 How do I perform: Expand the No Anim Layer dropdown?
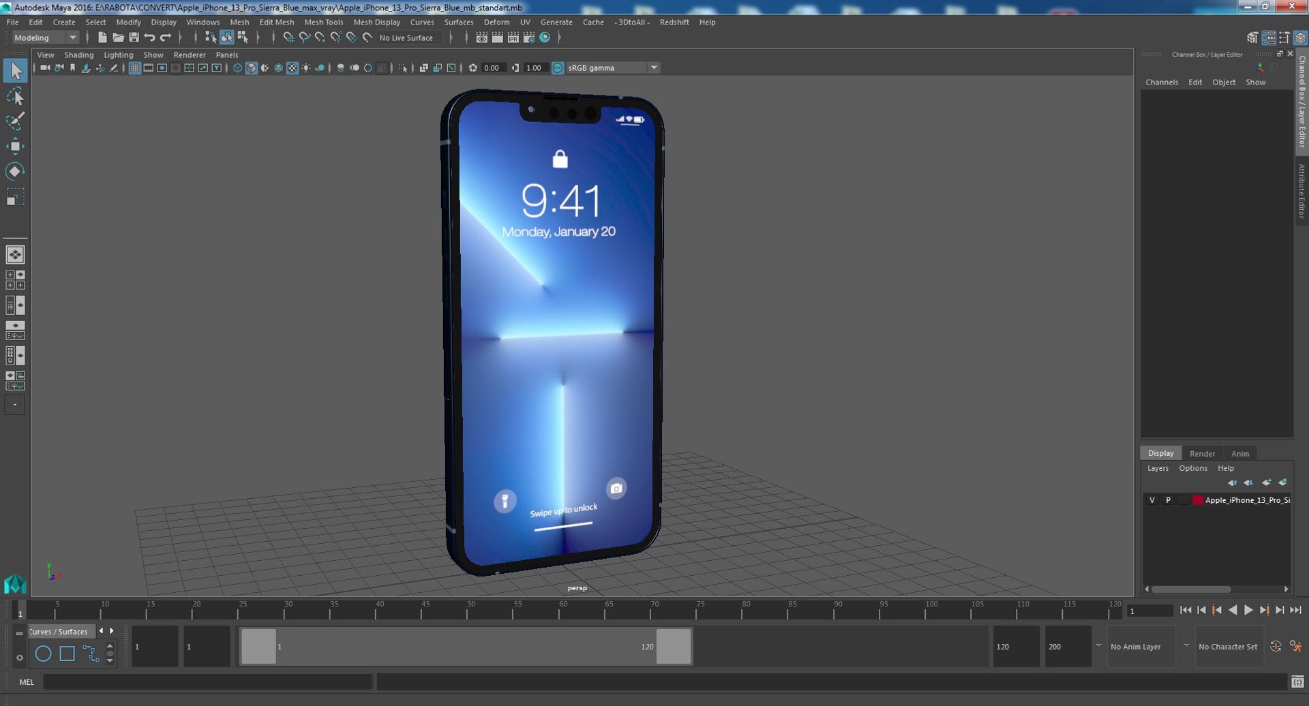(1098, 646)
